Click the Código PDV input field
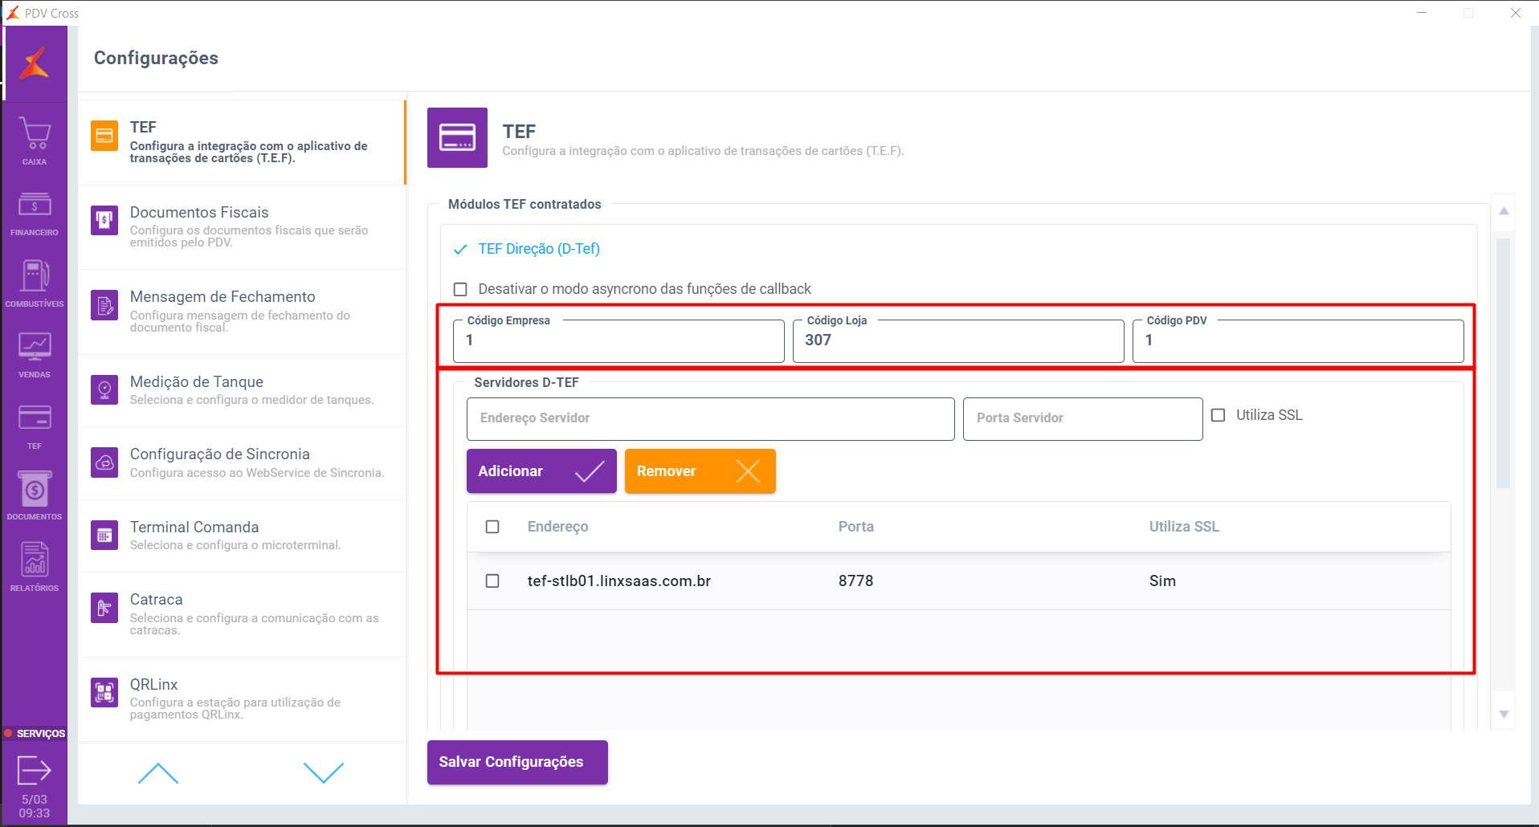The height and width of the screenshot is (827, 1539). point(1298,340)
